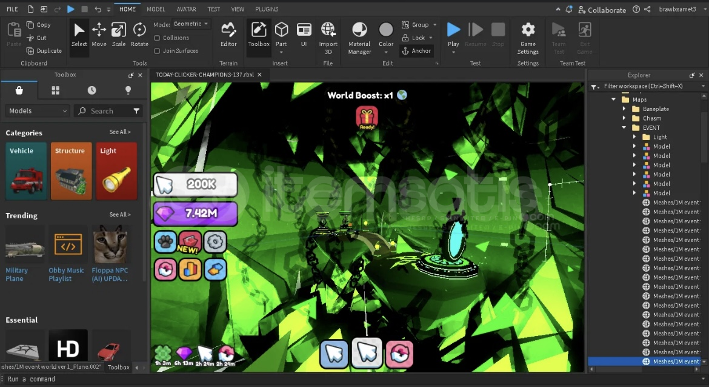This screenshot has height=387, width=709.
Task: Click See All next to Trending
Action: click(x=120, y=215)
